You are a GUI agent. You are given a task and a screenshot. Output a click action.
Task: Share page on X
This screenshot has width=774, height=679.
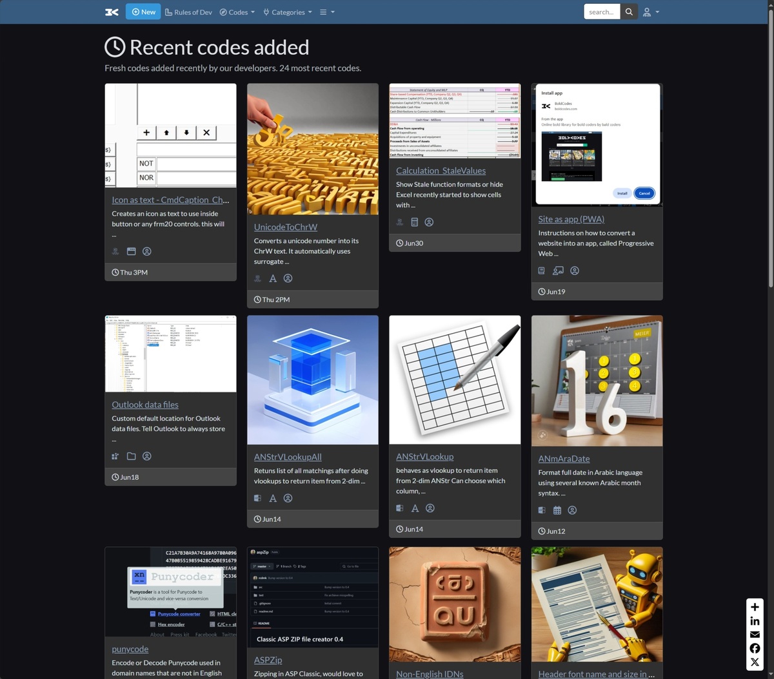tap(755, 662)
